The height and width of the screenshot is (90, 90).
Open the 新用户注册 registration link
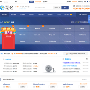(38, 2)
